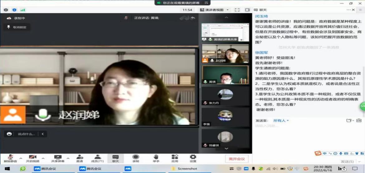Toggle the 聊天 chat panel tab

116,158
